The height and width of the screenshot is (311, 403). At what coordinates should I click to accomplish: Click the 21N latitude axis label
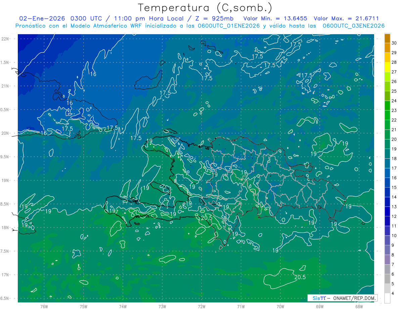tap(6, 86)
